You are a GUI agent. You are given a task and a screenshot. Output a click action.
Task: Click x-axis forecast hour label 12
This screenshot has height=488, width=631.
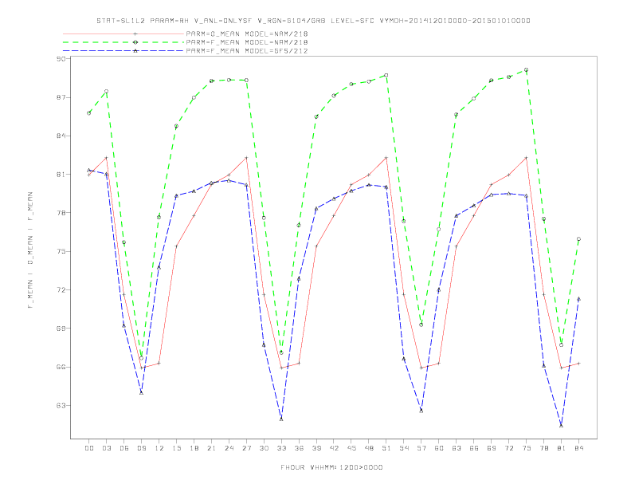pos(159,448)
